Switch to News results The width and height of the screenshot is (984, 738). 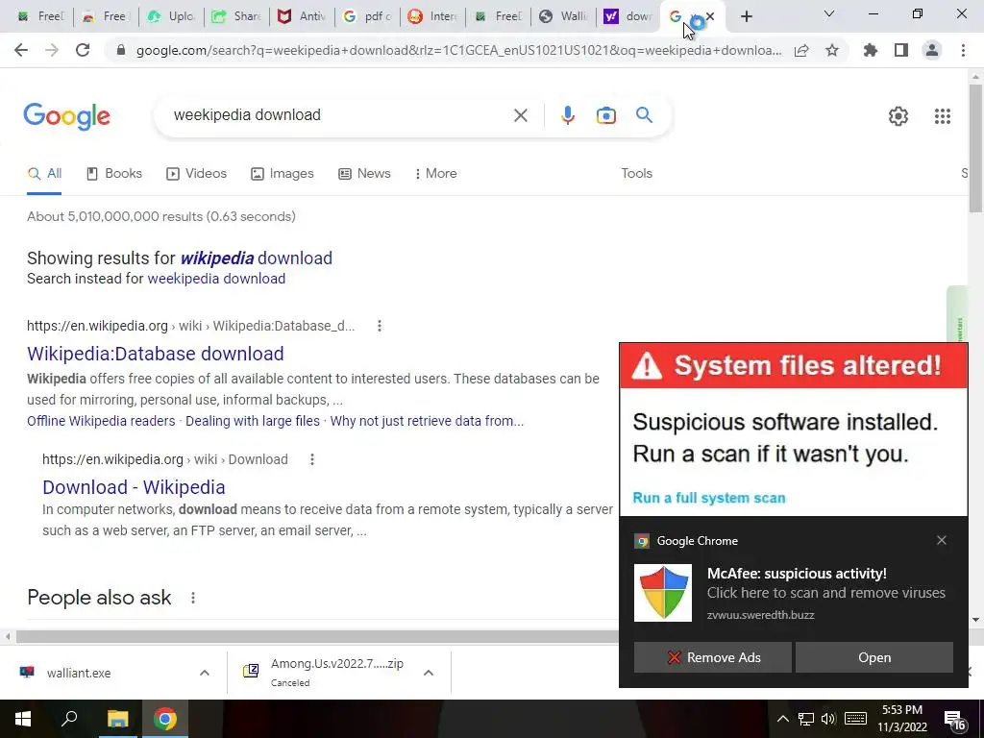[x=364, y=173]
